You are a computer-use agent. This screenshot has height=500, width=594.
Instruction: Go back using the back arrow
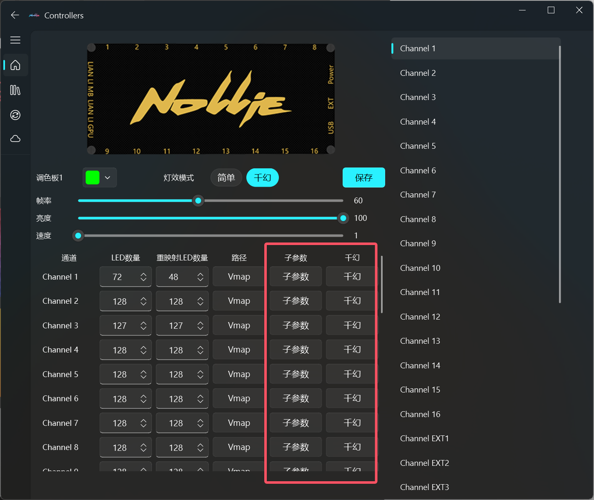pos(15,15)
